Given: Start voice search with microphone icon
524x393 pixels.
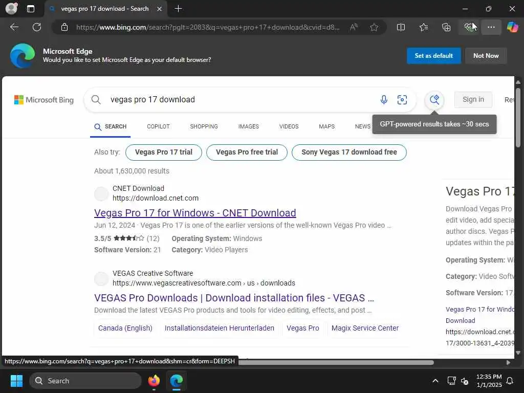Looking at the screenshot, I should point(384,100).
